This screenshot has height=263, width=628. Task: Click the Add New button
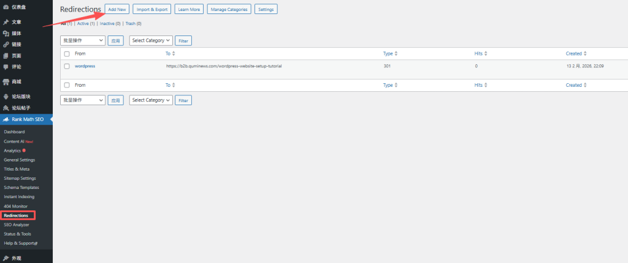[117, 9]
